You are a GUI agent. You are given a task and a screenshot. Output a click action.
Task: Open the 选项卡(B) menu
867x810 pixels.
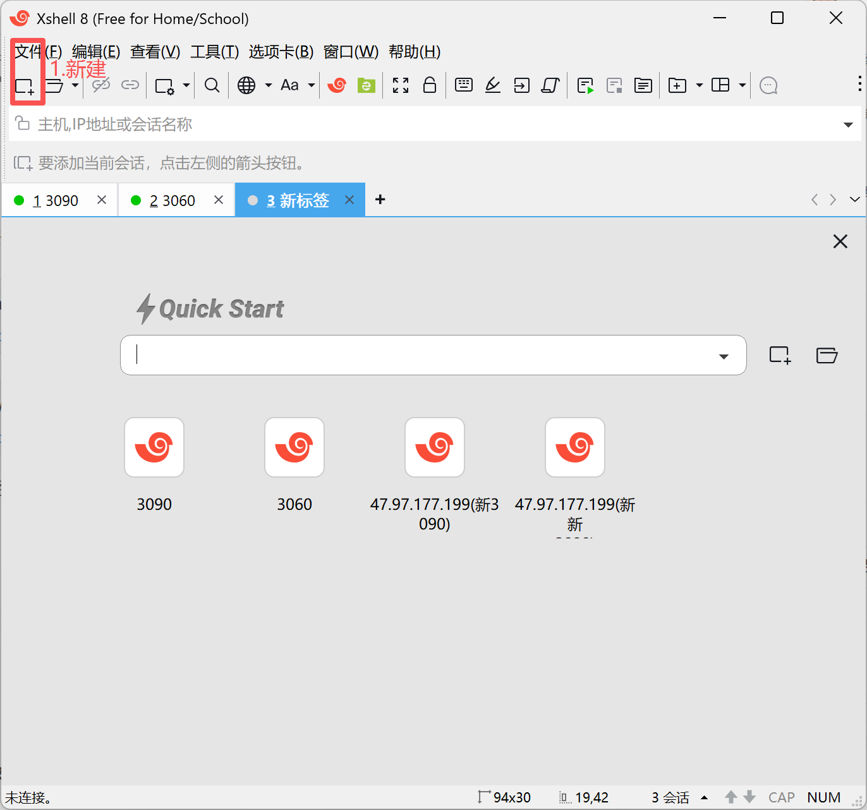[x=281, y=52]
